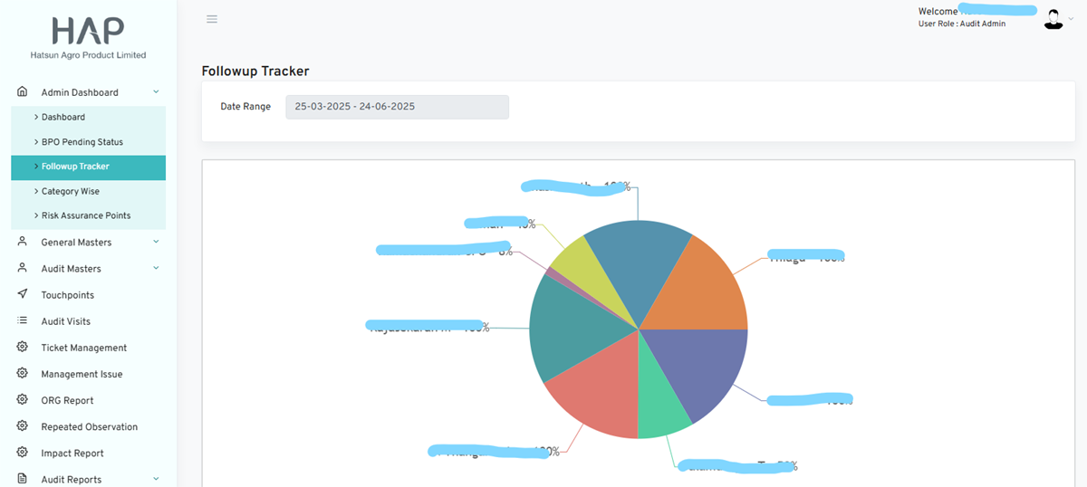Click the Touchpoints arrow icon
Screen dimensions: 1087x487
click(23, 294)
